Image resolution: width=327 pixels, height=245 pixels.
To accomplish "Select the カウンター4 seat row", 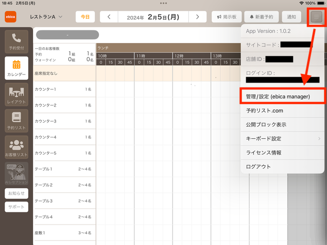I will point(64,137).
